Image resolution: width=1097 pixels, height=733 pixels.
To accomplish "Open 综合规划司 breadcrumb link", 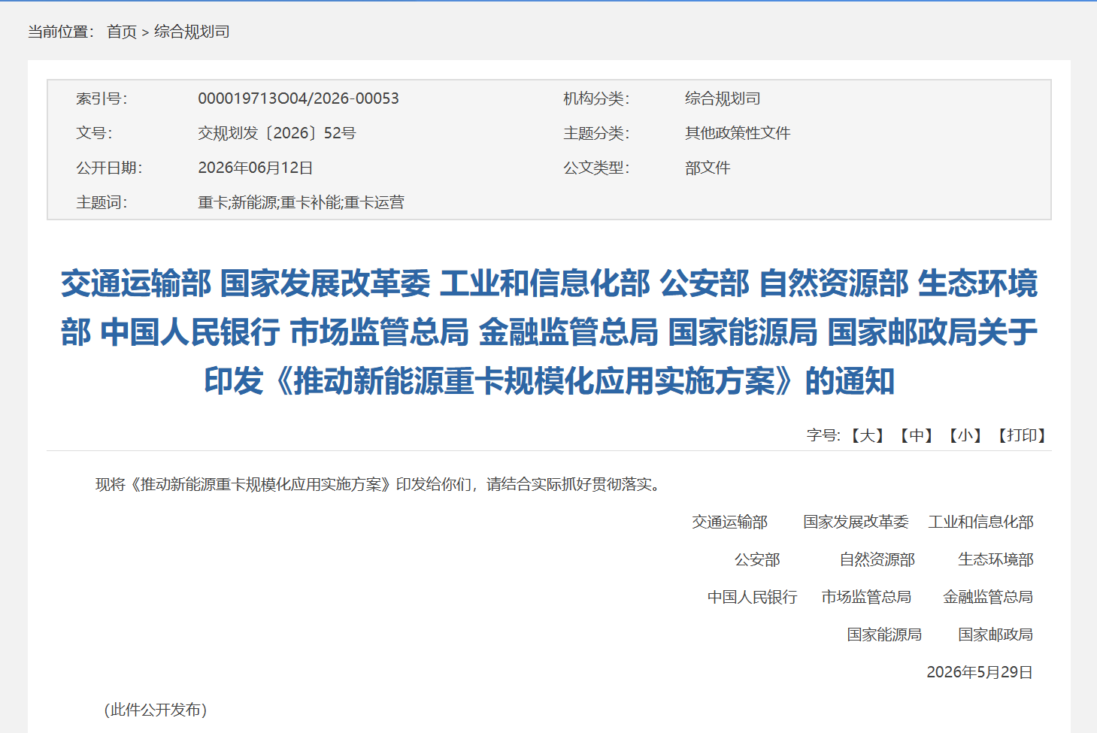I will coord(192,32).
